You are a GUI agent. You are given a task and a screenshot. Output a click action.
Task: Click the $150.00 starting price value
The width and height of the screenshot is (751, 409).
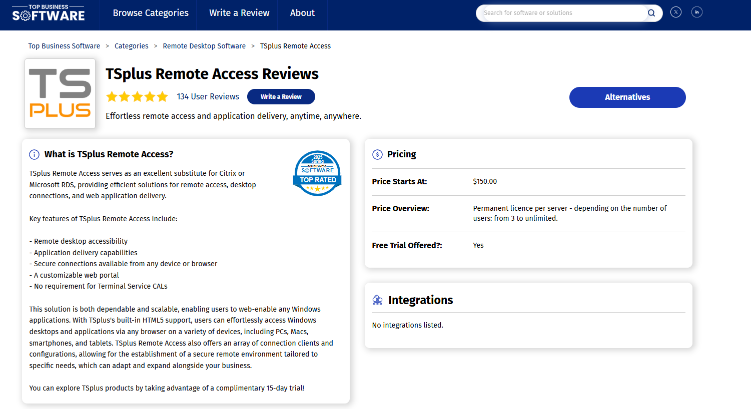pos(485,182)
